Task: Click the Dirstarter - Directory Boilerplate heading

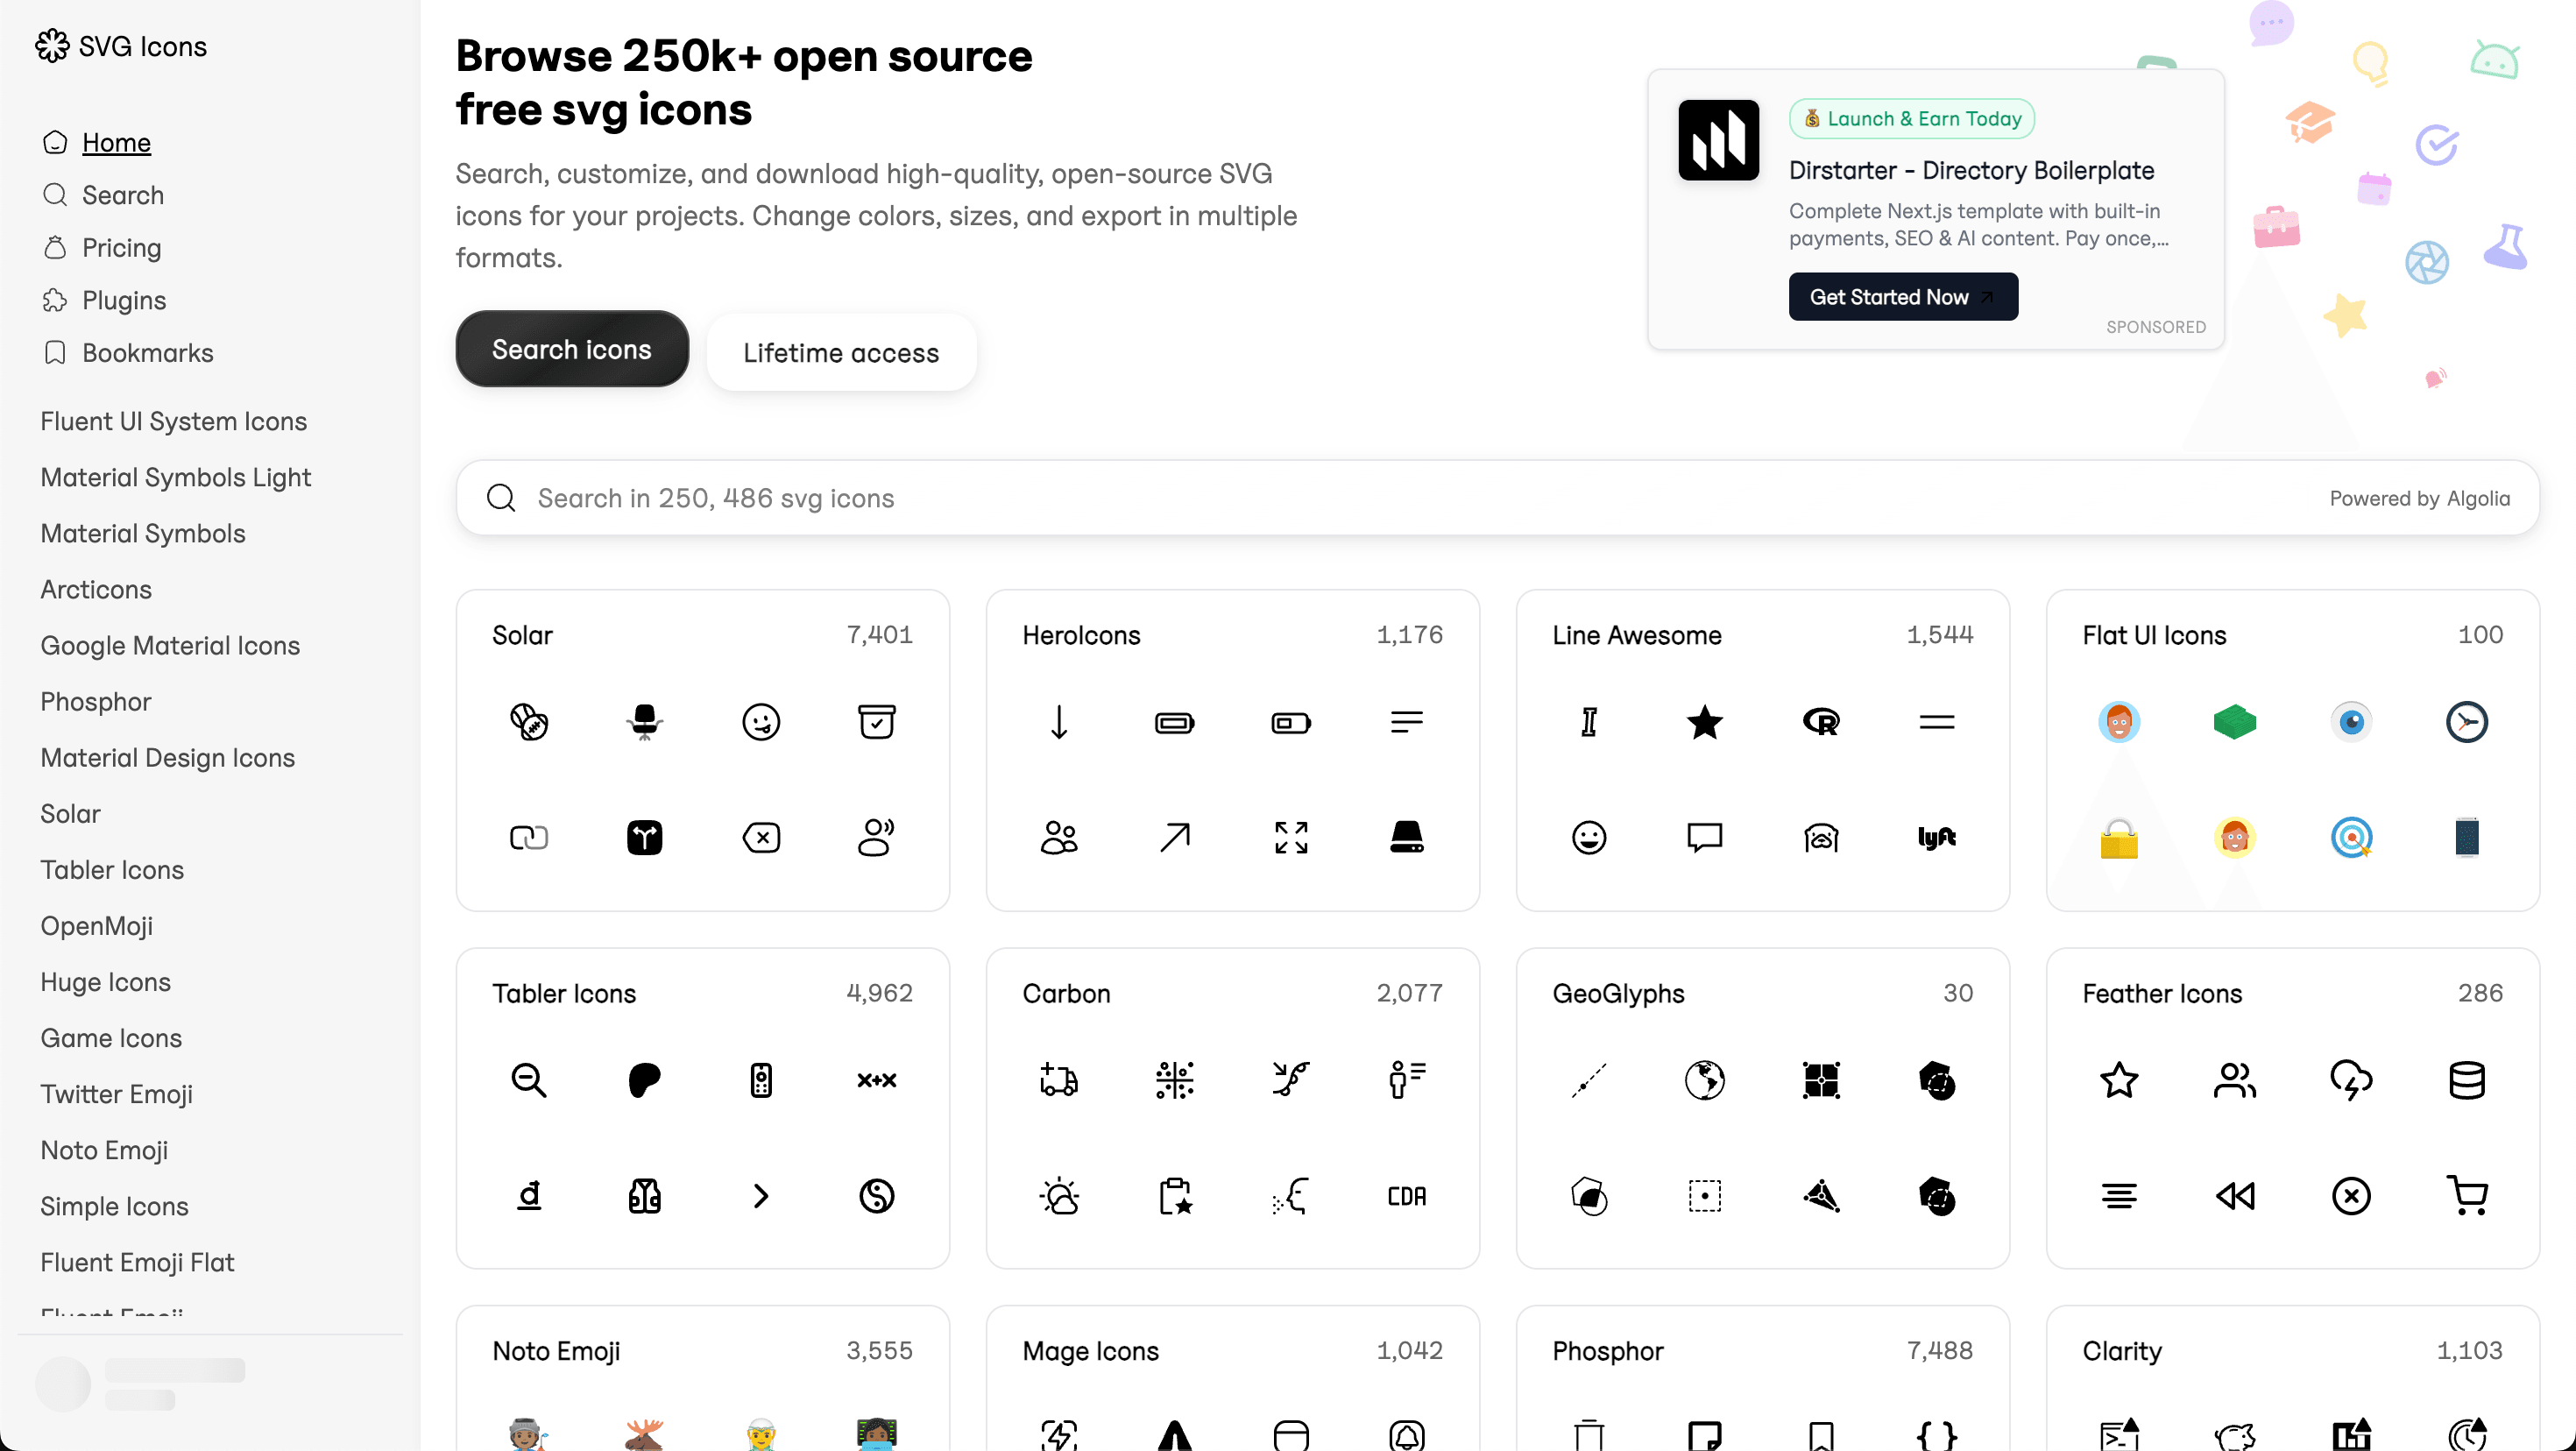Action: pos(1971,170)
